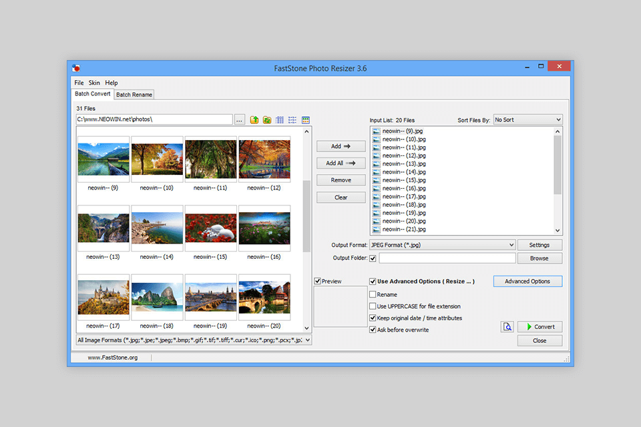Select thumbnail neowin-- (9)
The image size is (641, 427).
(x=103, y=159)
